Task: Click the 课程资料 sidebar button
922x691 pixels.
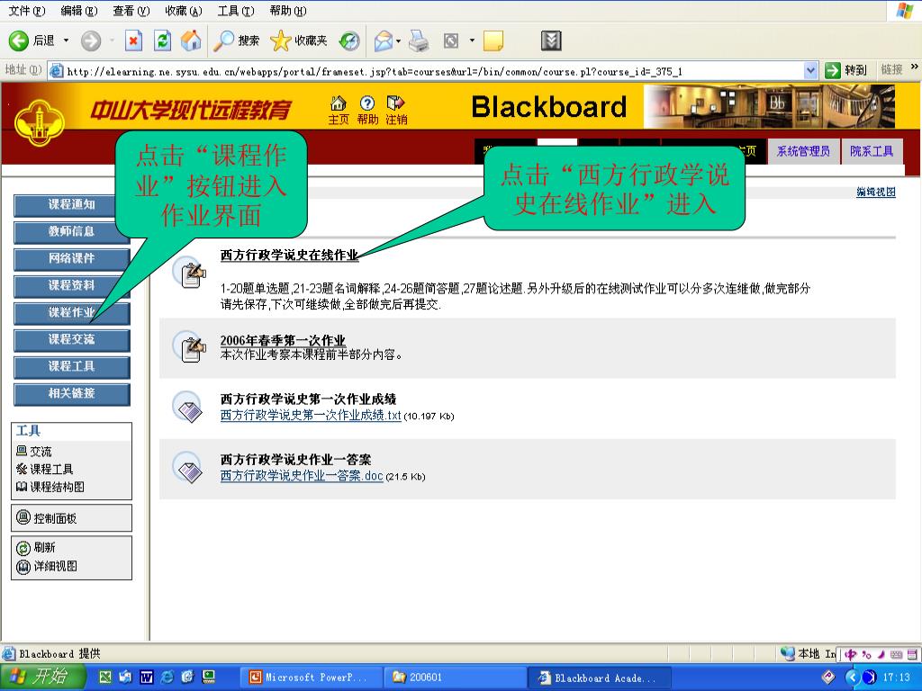Action: click(72, 286)
